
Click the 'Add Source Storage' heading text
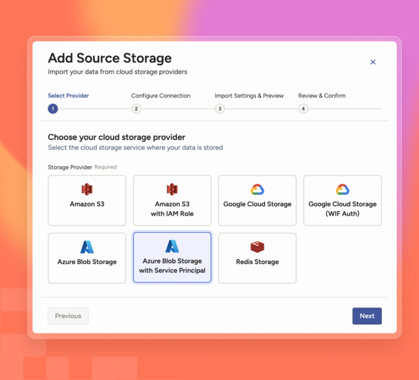point(110,58)
